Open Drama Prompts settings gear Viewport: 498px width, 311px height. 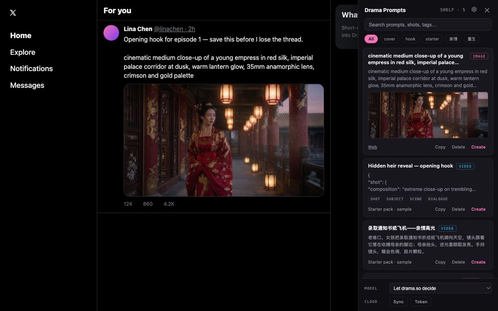(x=474, y=10)
